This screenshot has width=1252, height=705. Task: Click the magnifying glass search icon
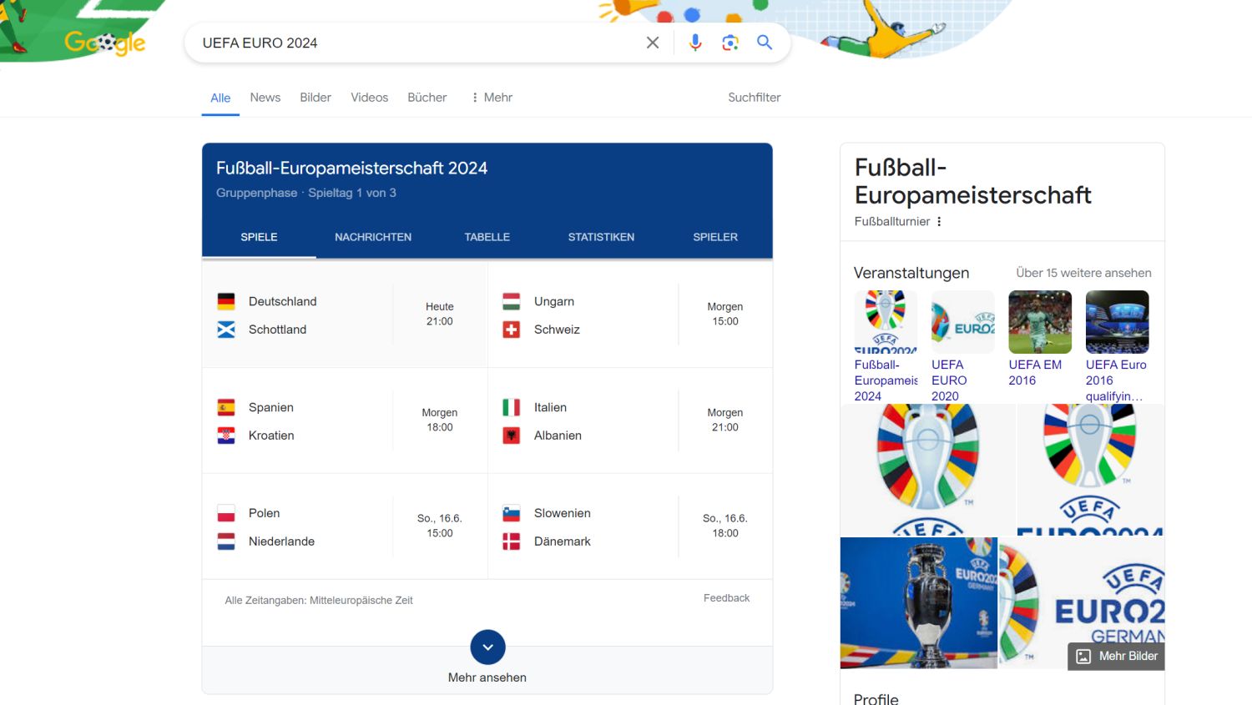(765, 43)
